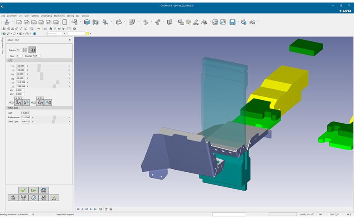Click the STEP file import icon
354x219 pixels.
tap(41, 22)
